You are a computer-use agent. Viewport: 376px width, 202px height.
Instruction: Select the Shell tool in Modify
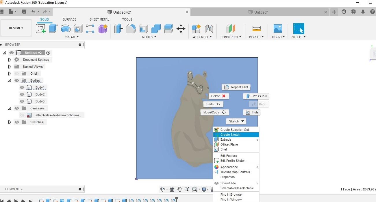[x=143, y=29]
